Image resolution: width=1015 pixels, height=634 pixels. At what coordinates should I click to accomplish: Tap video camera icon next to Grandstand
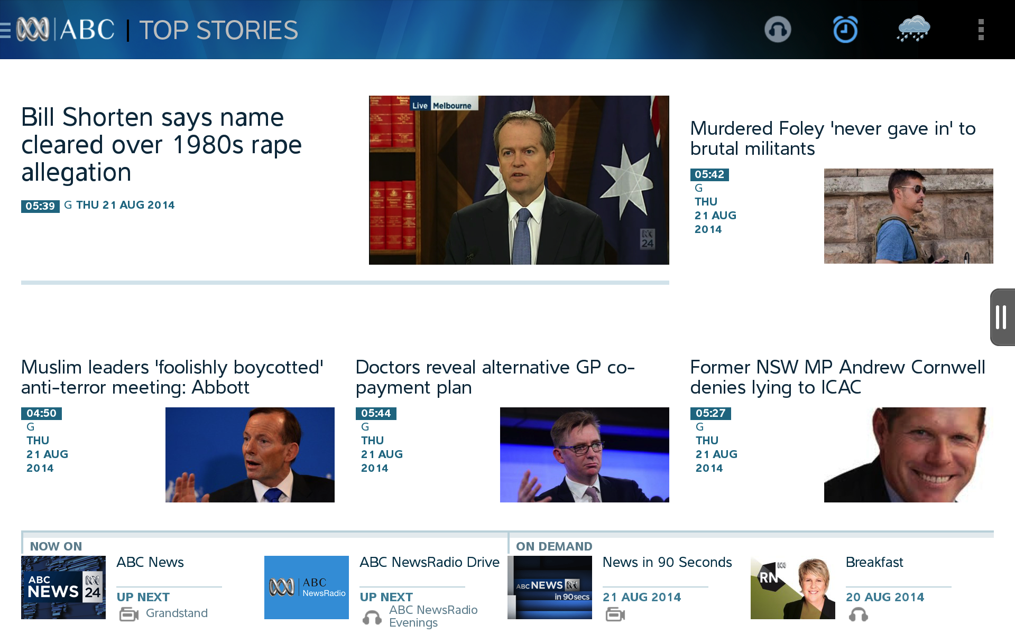pyautogui.click(x=128, y=614)
